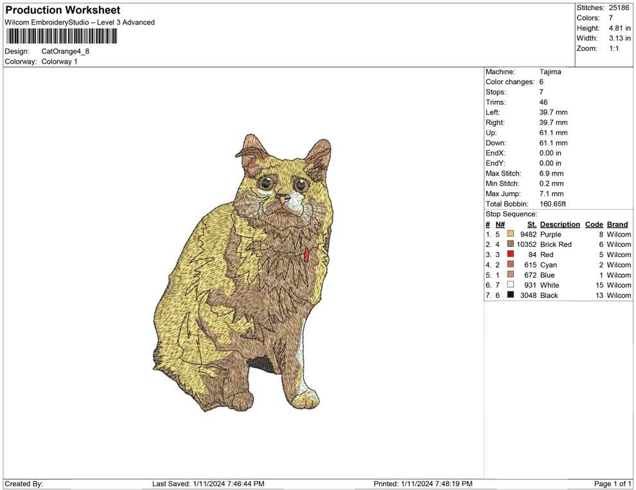Click the 'Printed: 1/11/2024 7:48:19 PM' text
Image resolution: width=636 pixels, height=490 pixels.
[423, 484]
